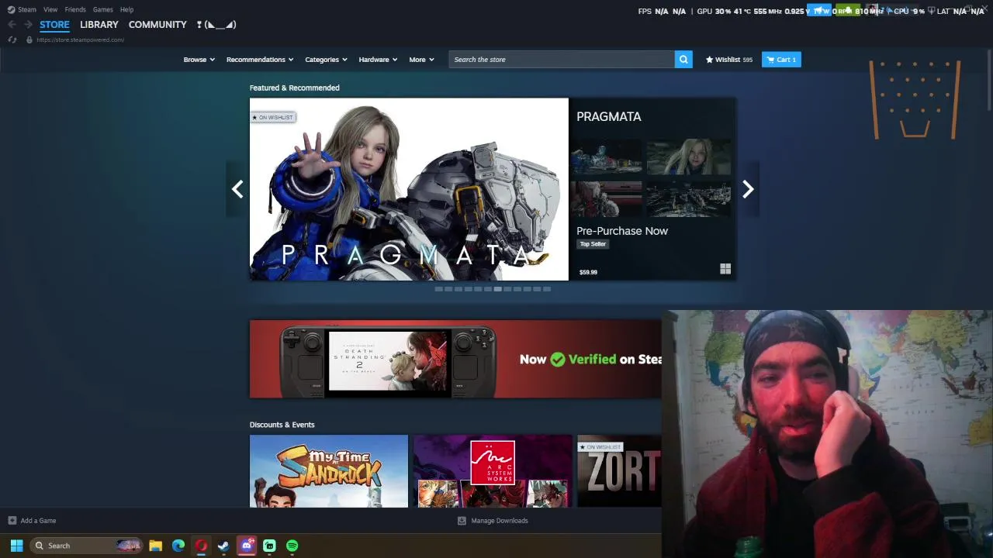Open the Windows Start menu

pyautogui.click(x=16, y=546)
